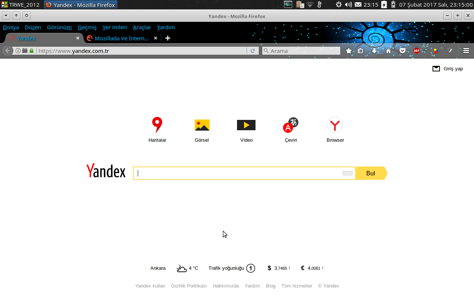Open Yandex Haritalar maps icon
This screenshot has height=296, width=474.
pos(157,125)
